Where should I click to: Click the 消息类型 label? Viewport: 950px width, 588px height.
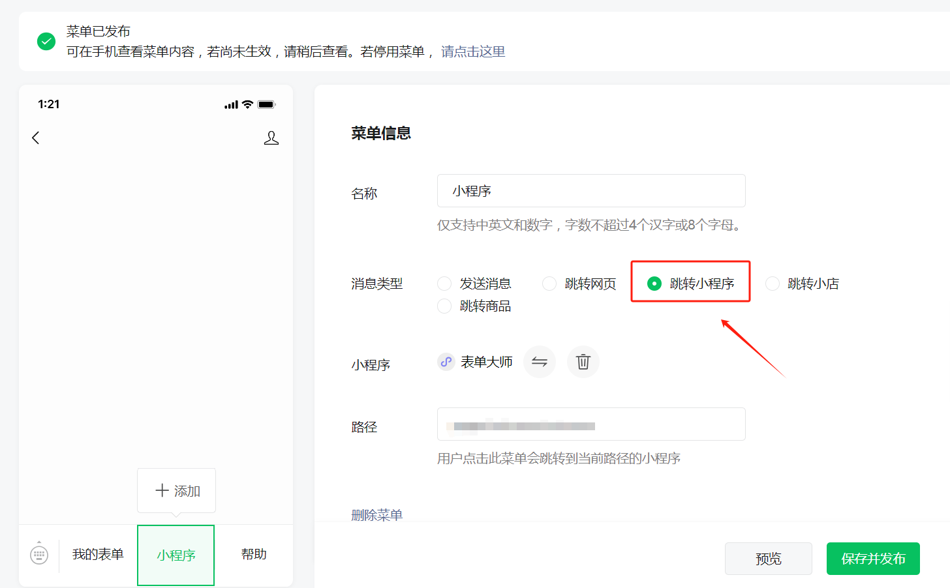click(x=377, y=284)
